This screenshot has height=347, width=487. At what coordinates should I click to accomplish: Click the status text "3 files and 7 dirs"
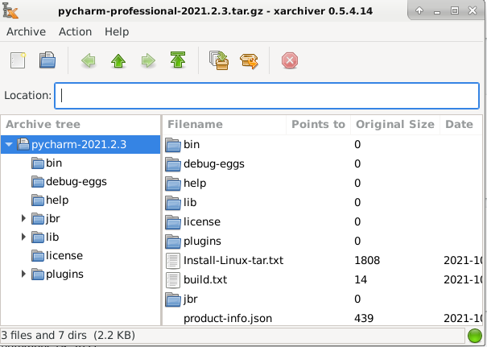point(43,335)
